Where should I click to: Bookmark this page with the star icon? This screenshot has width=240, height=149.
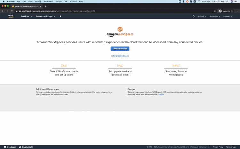pos(215,11)
